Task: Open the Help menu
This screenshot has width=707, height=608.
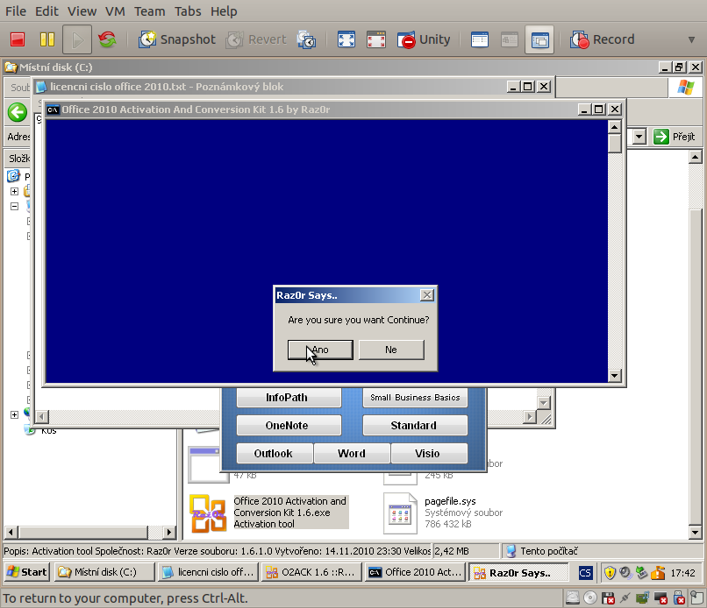Action: click(x=224, y=11)
